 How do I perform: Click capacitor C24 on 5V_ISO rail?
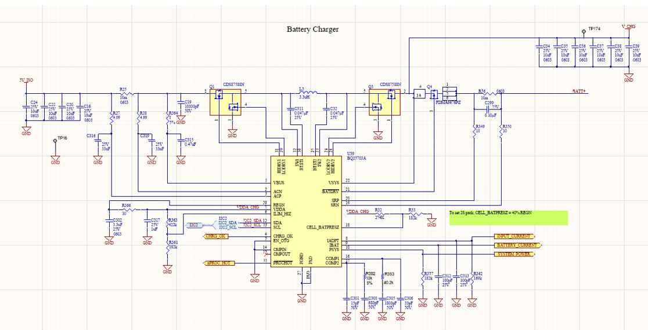[x=26, y=107]
